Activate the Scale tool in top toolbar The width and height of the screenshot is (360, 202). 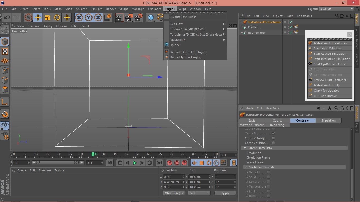coord(47,18)
